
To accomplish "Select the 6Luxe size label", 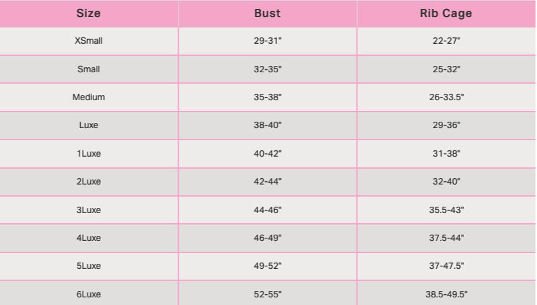I will pyautogui.click(x=88, y=294).
